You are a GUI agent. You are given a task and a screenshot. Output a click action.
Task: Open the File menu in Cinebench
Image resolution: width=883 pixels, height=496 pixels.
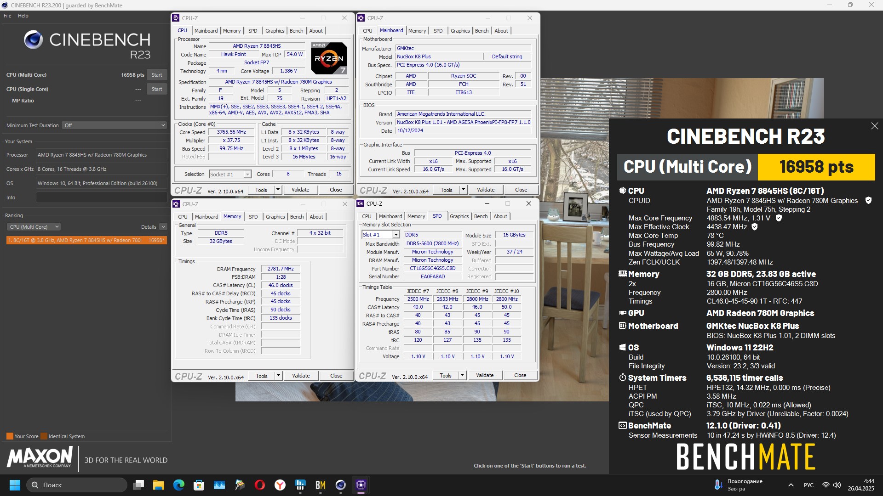pos(7,16)
